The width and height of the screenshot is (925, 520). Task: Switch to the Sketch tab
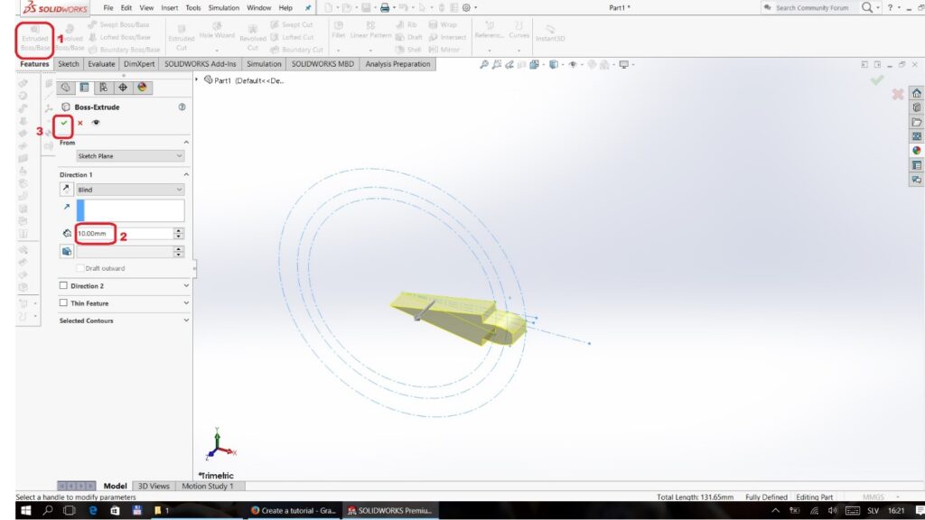pos(69,64)
